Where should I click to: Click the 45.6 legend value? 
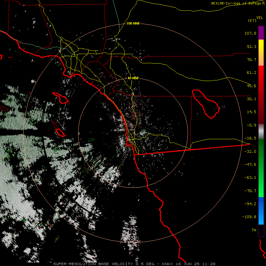(252, 86)
